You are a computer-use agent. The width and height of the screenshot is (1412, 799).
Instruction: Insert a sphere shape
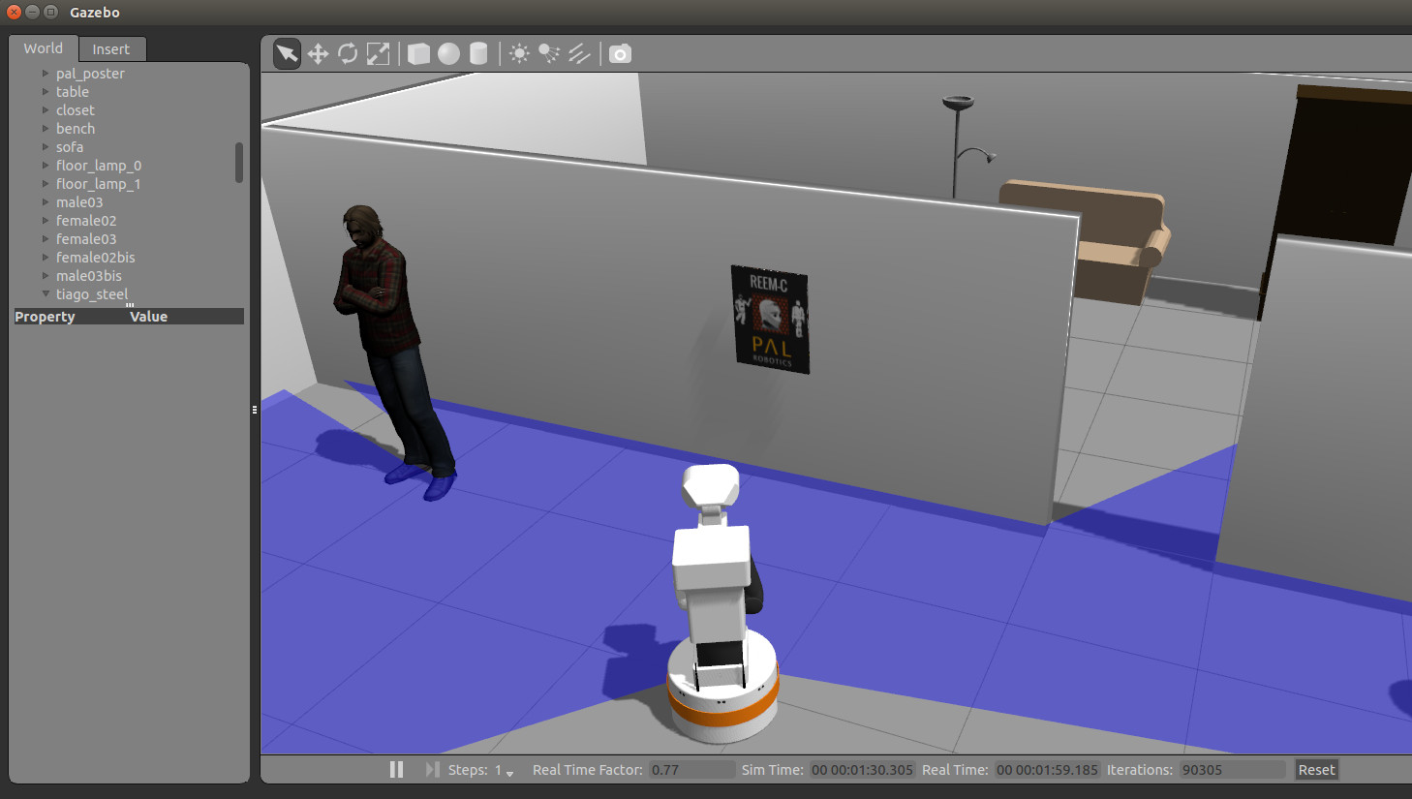point(448,53)
